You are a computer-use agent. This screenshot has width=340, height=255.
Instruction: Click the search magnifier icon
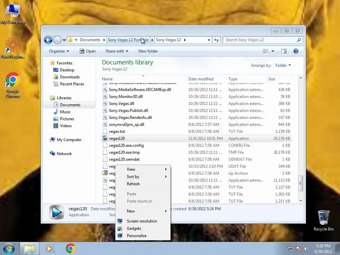(299, 40)
